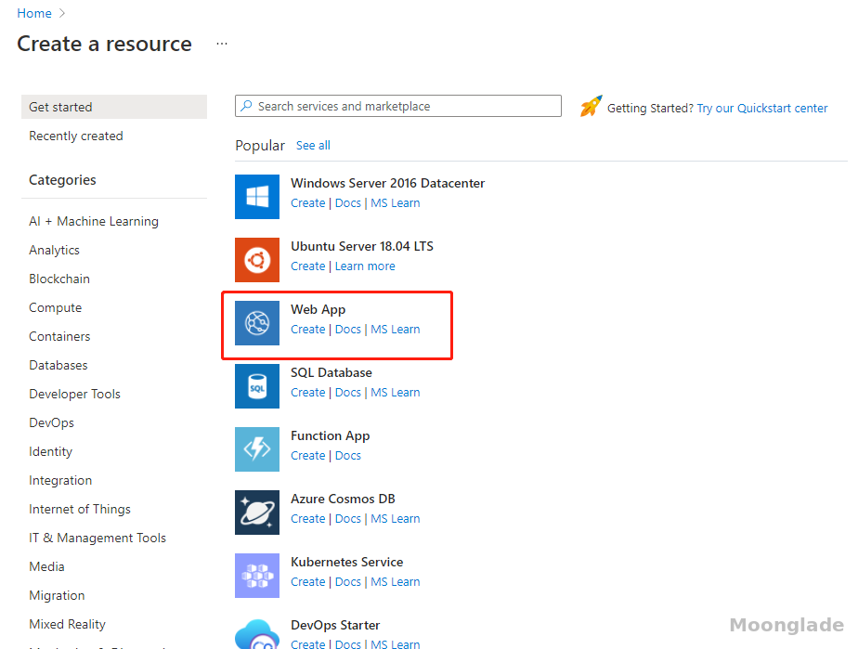
Task: Click the search magnifier icon
Action: point(246,106)
